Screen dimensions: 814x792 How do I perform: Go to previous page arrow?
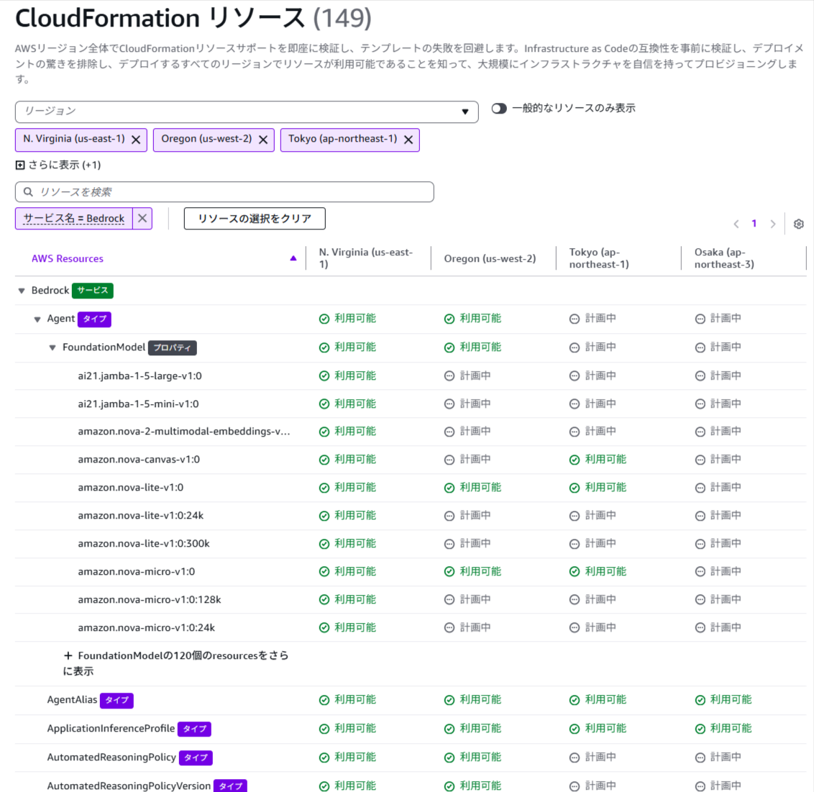click(736, 224)
